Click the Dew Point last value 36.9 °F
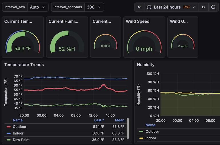The image size is (220, 145). tap(98, 140)
